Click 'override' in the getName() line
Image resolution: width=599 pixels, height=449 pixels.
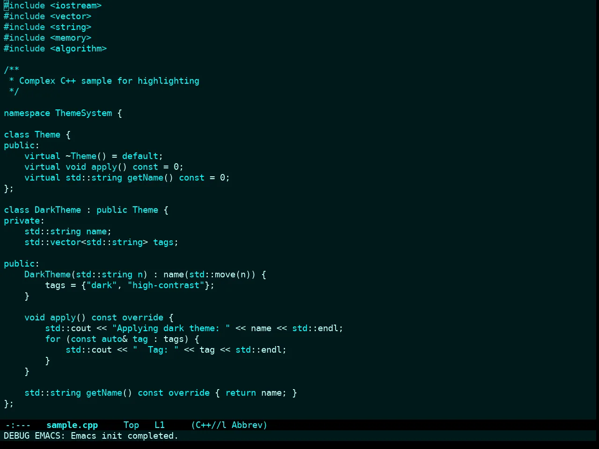tap(189, 393)
